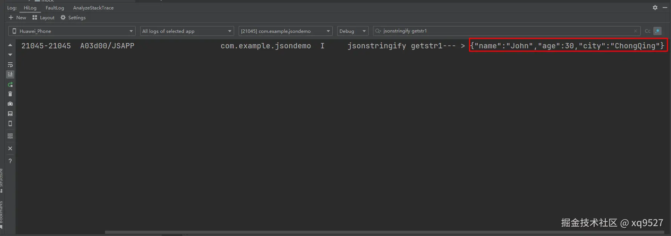
Task: Click the New button with the plus icon
Action: (x=17, y=18)
